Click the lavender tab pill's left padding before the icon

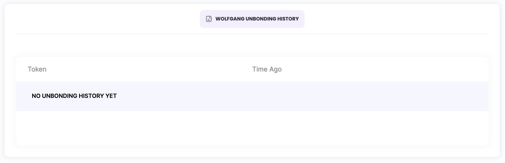203,19
